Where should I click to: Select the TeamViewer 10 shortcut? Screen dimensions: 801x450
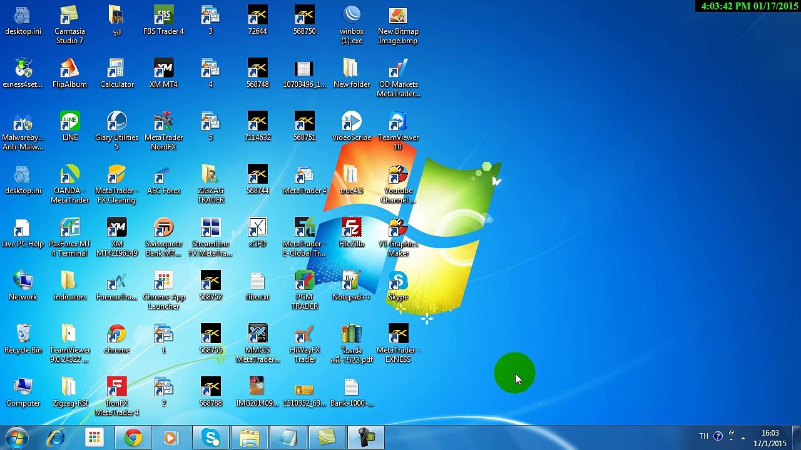398,131
